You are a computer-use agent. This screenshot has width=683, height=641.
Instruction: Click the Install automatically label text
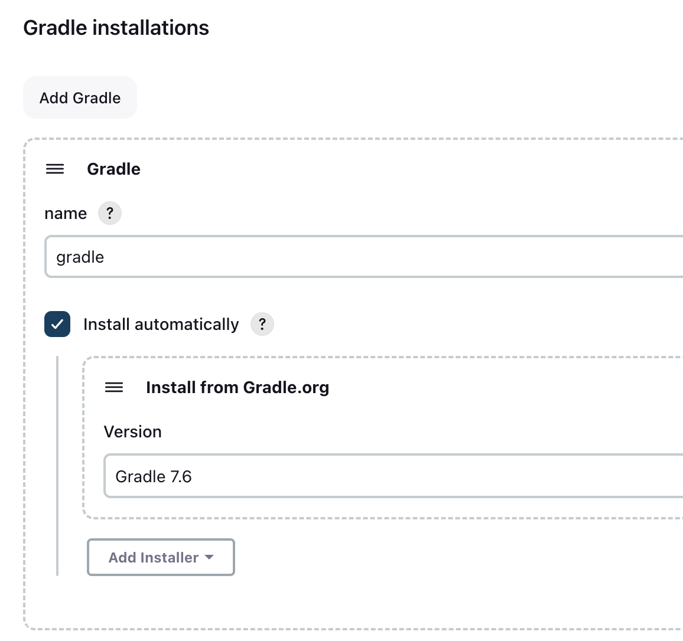tap(161, 325)
